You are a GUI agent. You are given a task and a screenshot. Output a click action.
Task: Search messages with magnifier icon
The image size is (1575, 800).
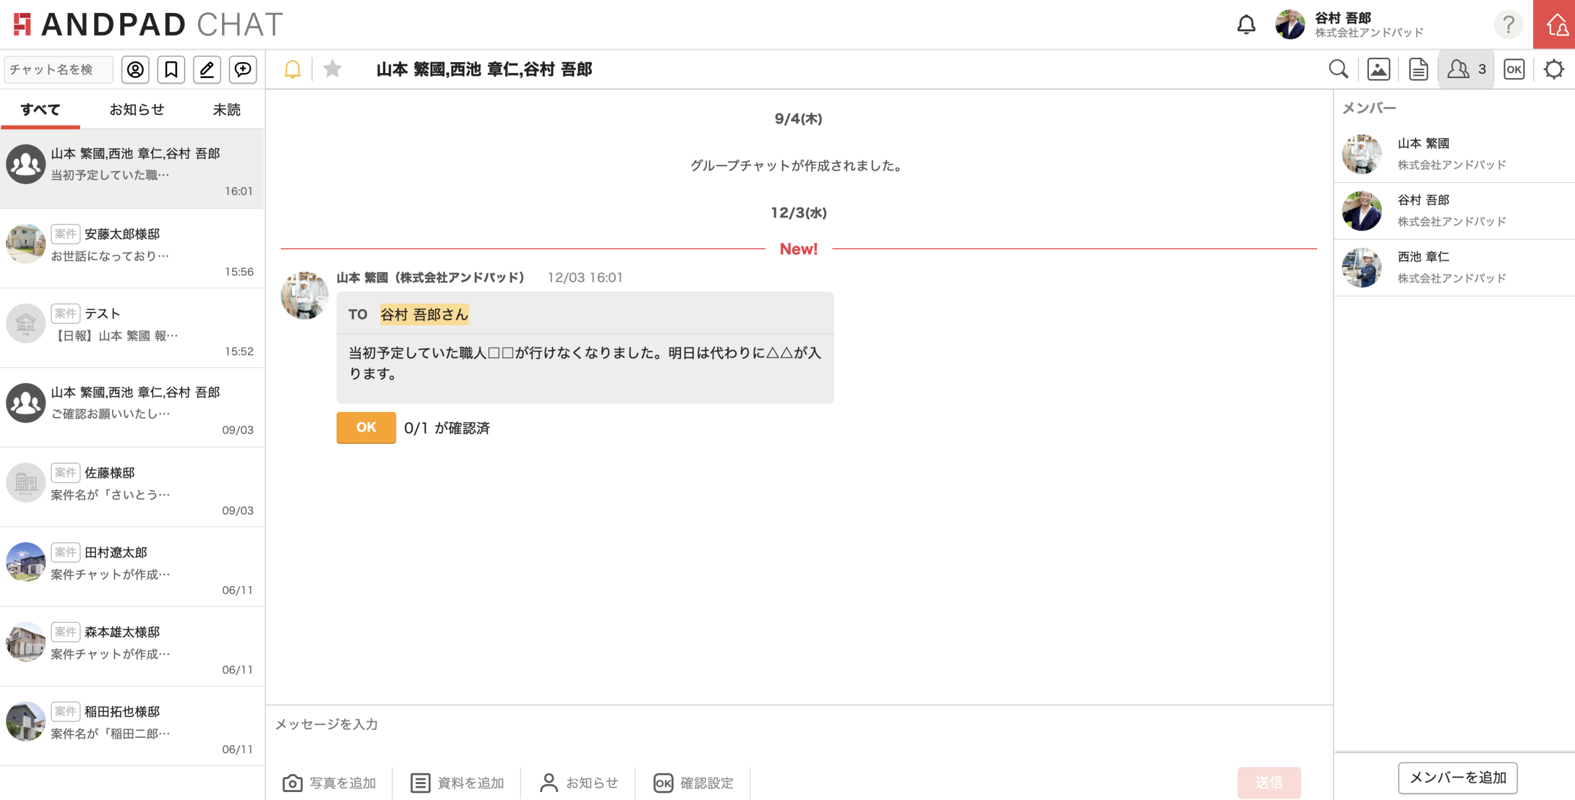point(1338,69)
